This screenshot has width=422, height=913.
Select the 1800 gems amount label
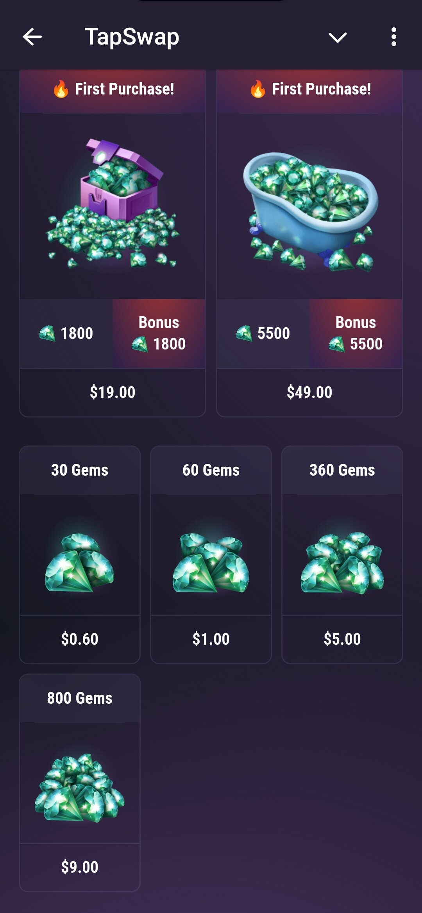[x=66, y=333]
